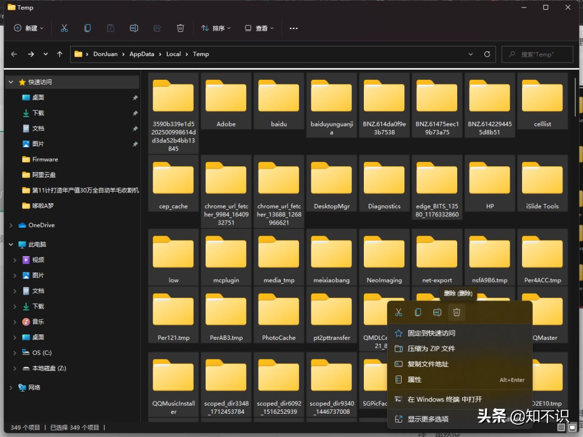This screenshot has height=437, width=583.
Task: Select 在 Windows 终端 中打开
Action: [x=443, y=399]
